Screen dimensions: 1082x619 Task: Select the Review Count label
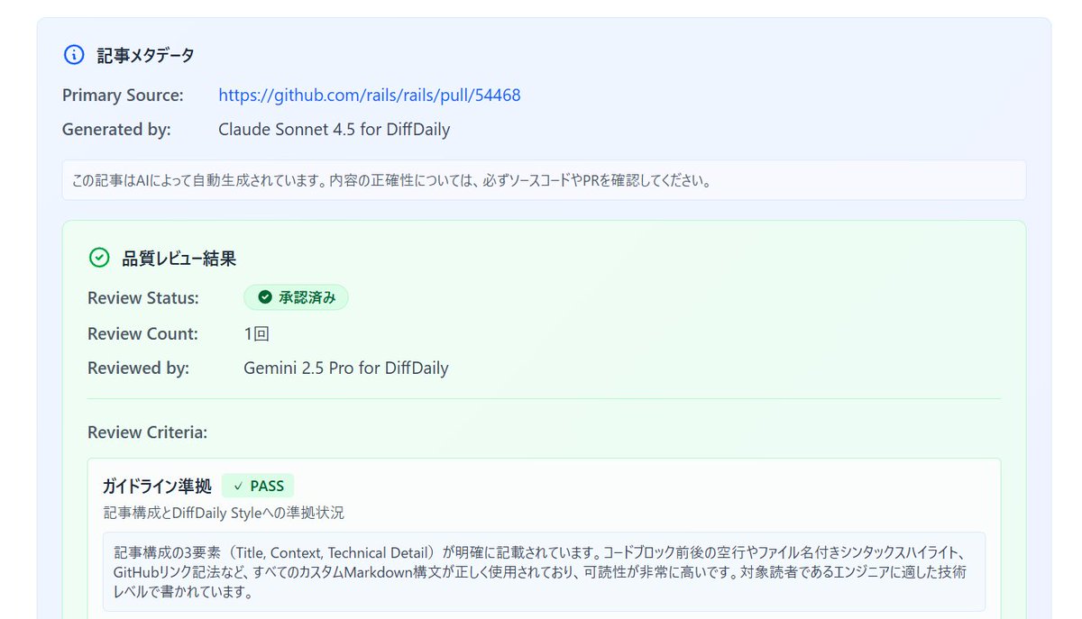click(142, 333)
